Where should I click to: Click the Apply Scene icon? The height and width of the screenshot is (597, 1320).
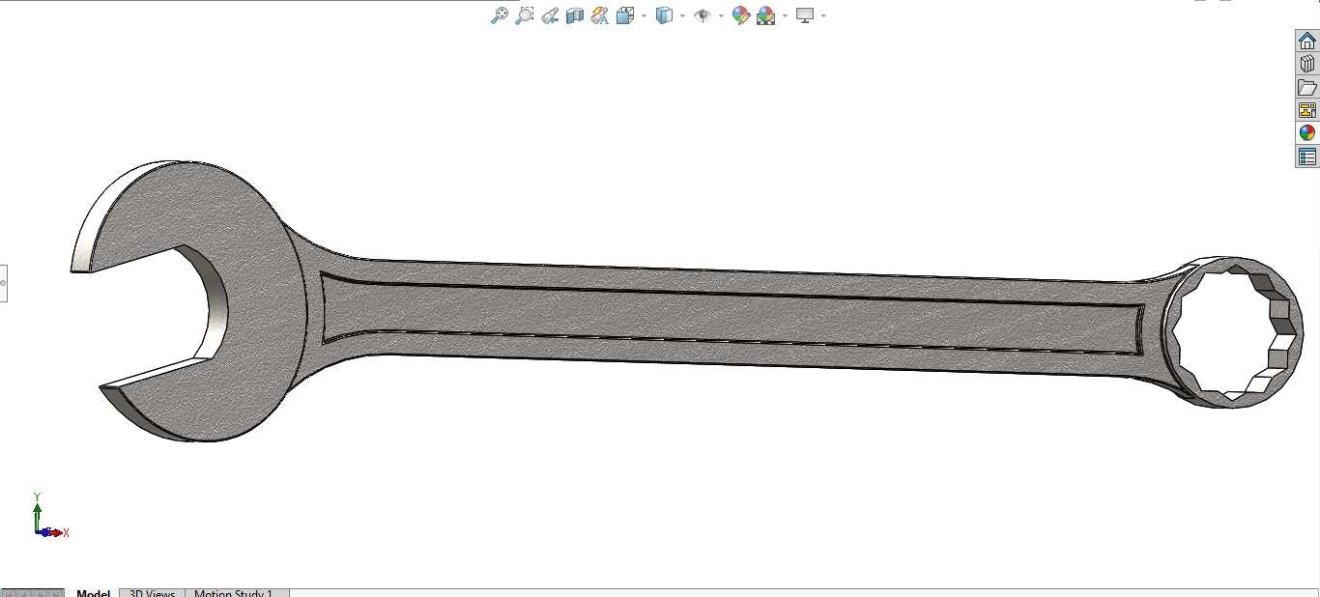pyautogui.click(x=766, y=15)
